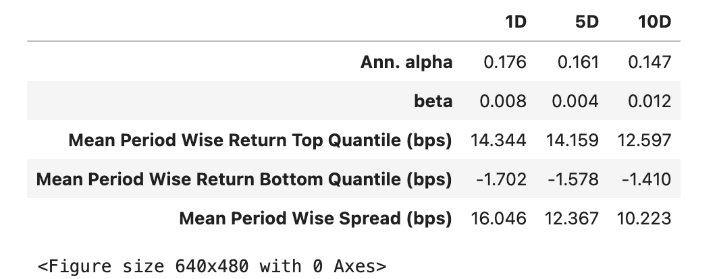Click the 5D column header
This screenshot has width=717, height=279.
pos(587,22)
